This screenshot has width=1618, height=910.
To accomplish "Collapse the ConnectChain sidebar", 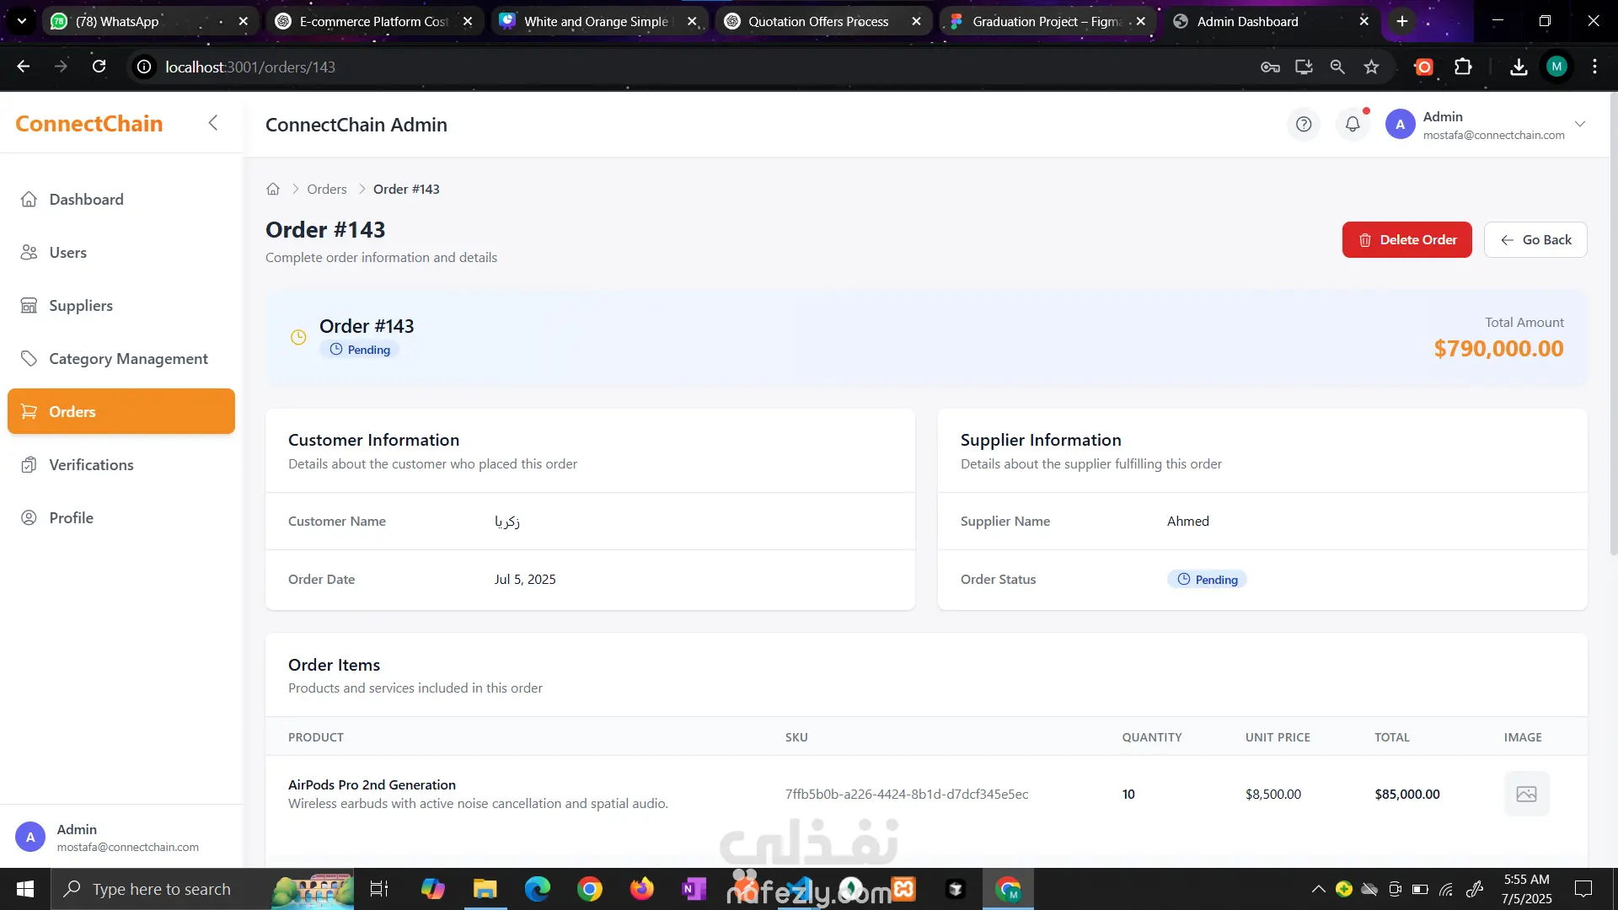I will click(x=213, y=123).
